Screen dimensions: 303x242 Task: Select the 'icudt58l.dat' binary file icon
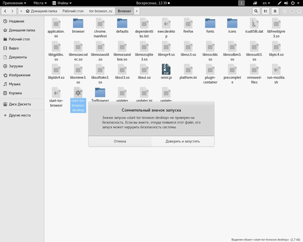(254, 23)
